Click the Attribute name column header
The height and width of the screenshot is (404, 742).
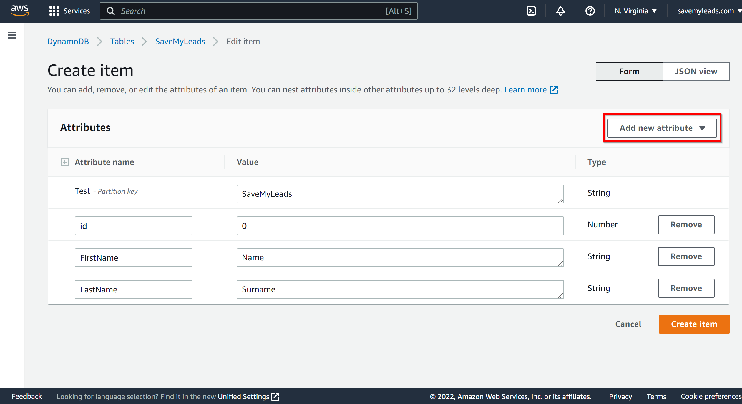pos(104,162)
